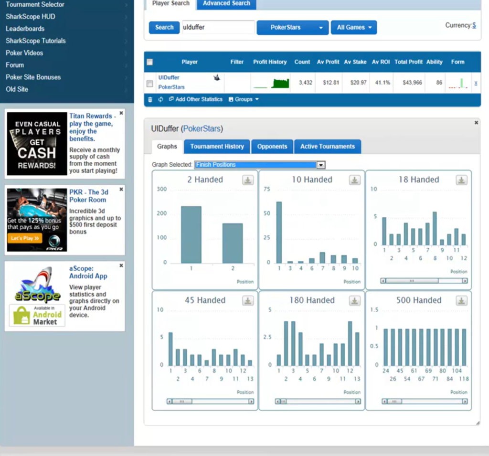489x456 pixels.
Task: Tick the UlDuffer row checkbox
Action: (x=149, y=84)
